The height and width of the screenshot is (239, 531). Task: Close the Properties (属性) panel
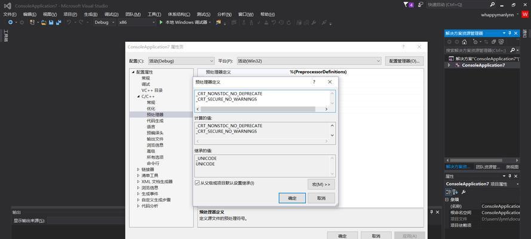tap(515, 176)
